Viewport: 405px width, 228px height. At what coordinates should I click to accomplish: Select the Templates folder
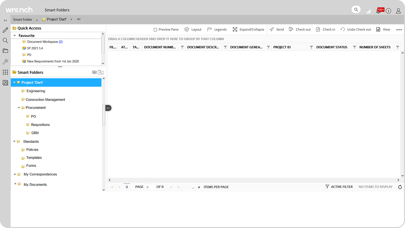[31, 158]
